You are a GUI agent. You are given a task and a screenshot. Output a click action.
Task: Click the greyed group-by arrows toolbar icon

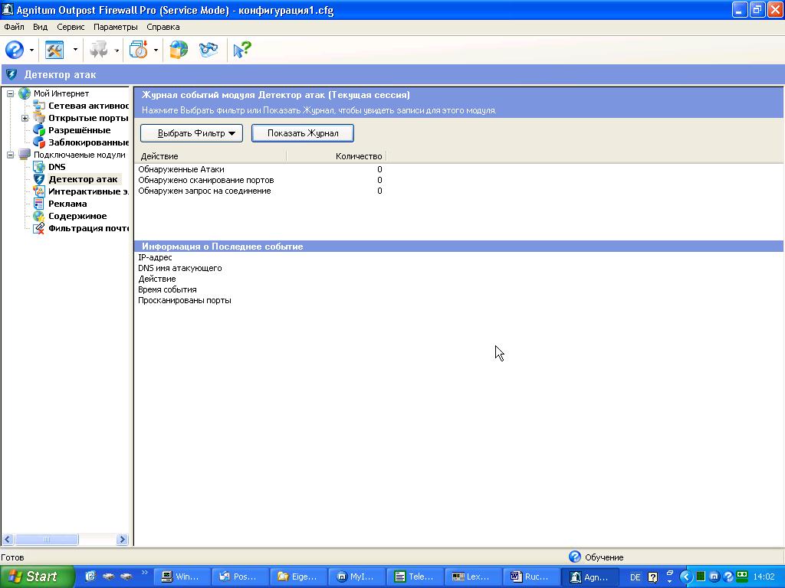(x=98, y=50)
